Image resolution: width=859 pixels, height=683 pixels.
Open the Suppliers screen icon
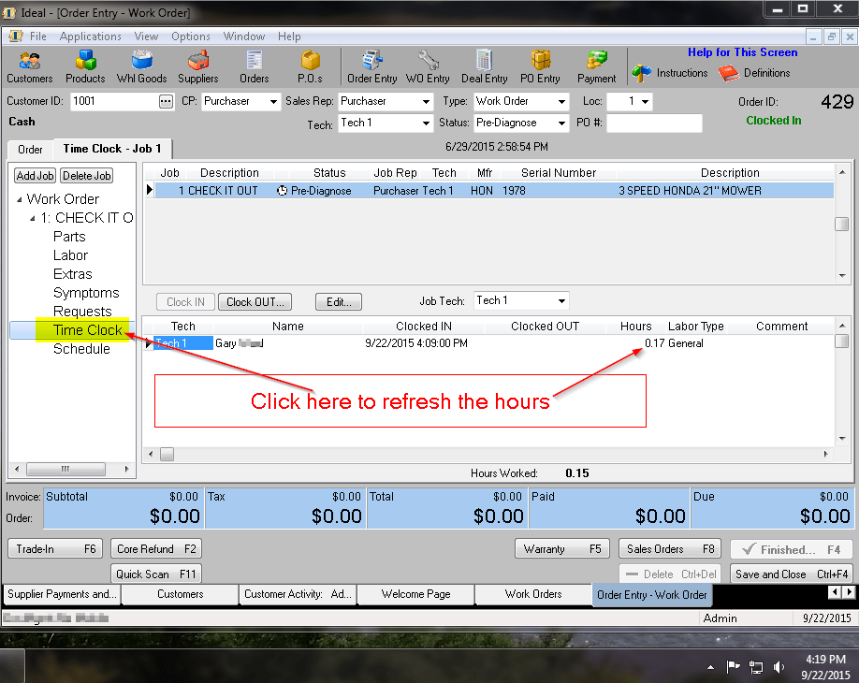coord(198,65)
